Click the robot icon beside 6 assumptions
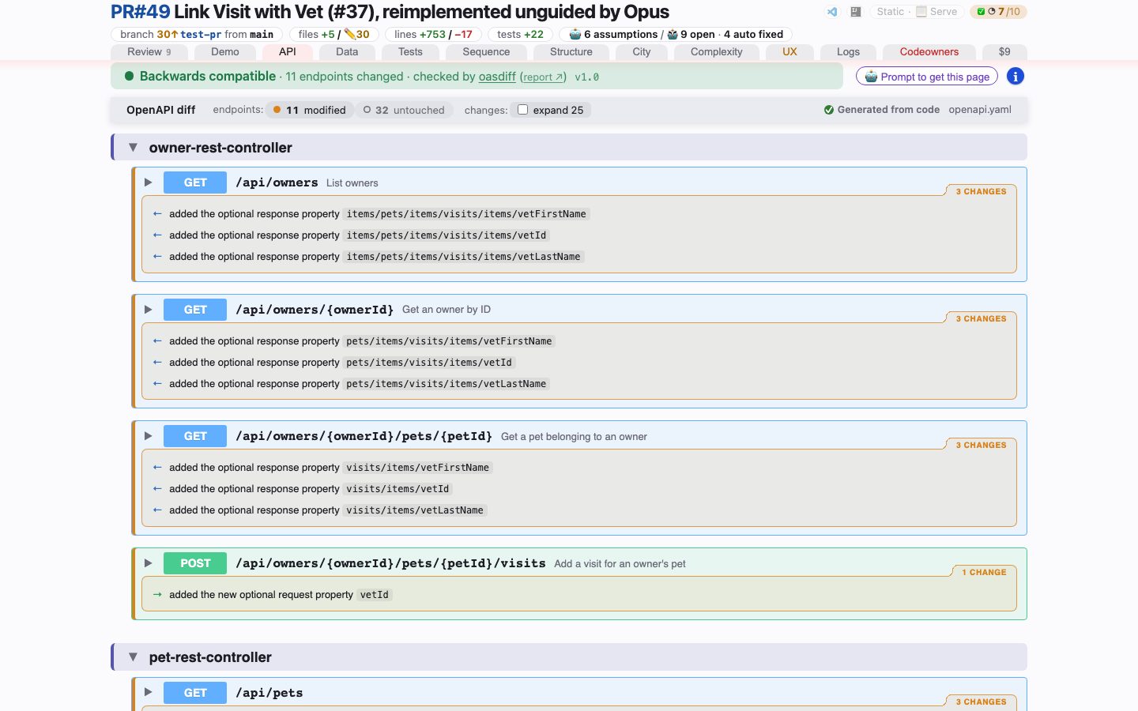This screenshot has height=711, width=1138. click(x=575, y=35)
